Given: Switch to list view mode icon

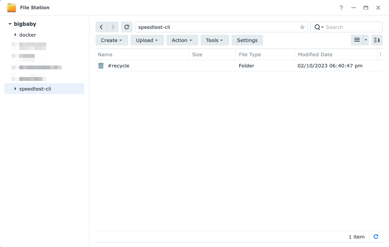Looking at the screenshot, I should (357, 40).
